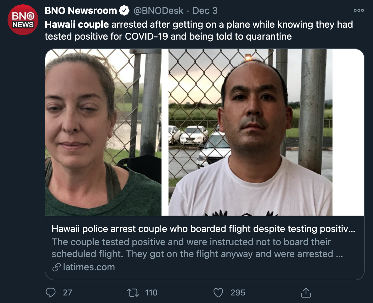Image resolution: width=373 pixels, height=303 pixels.
Task: Click the 27 replies count
Action: point(67,293)
